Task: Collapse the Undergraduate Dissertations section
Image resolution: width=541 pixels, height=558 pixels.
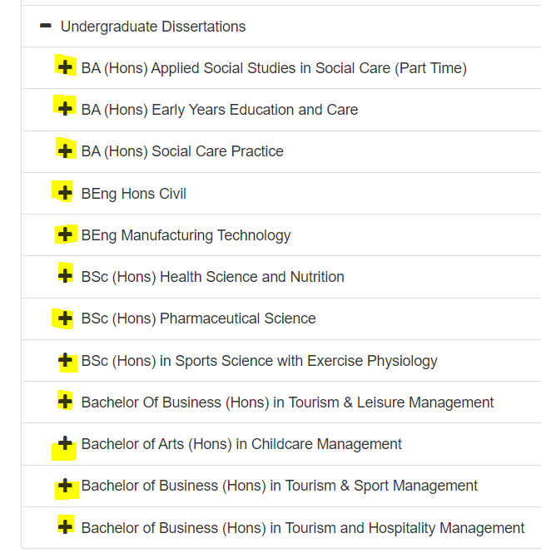Action: tap(46, 26)
